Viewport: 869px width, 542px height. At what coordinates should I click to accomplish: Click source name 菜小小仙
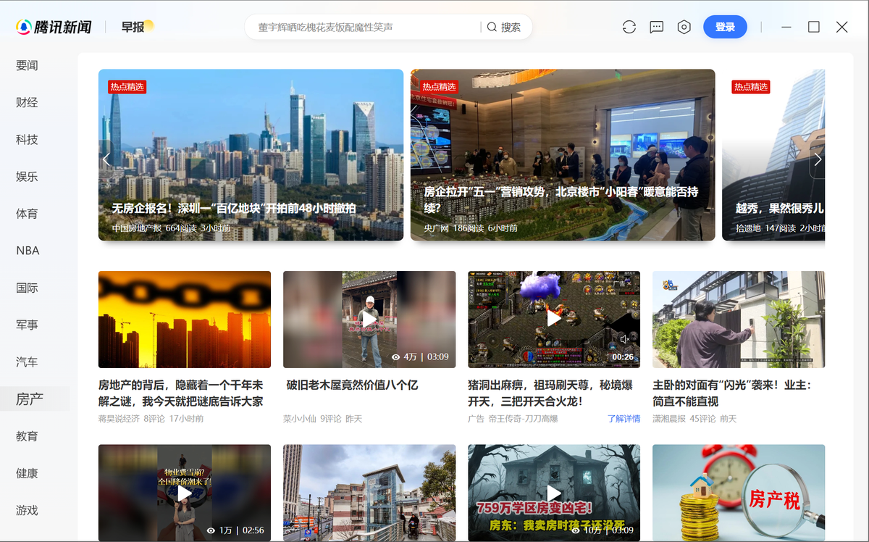[300, 419]
